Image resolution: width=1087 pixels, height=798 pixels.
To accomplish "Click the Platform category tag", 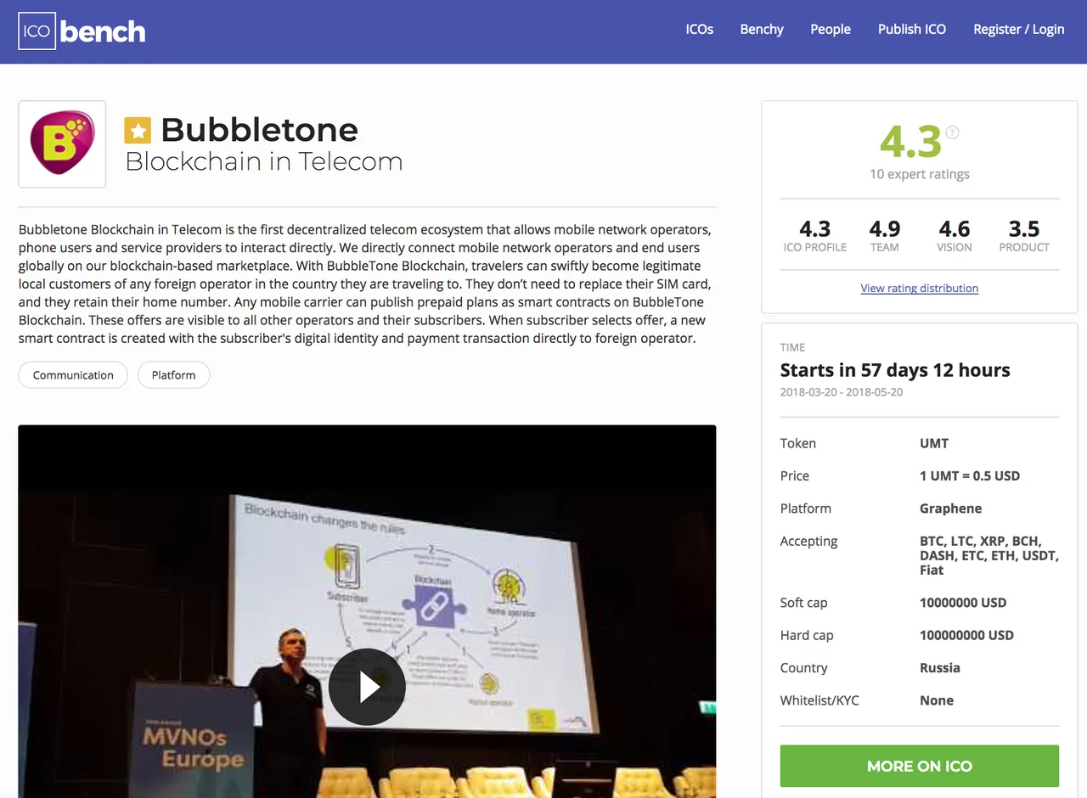I will [x=173, y=375].
